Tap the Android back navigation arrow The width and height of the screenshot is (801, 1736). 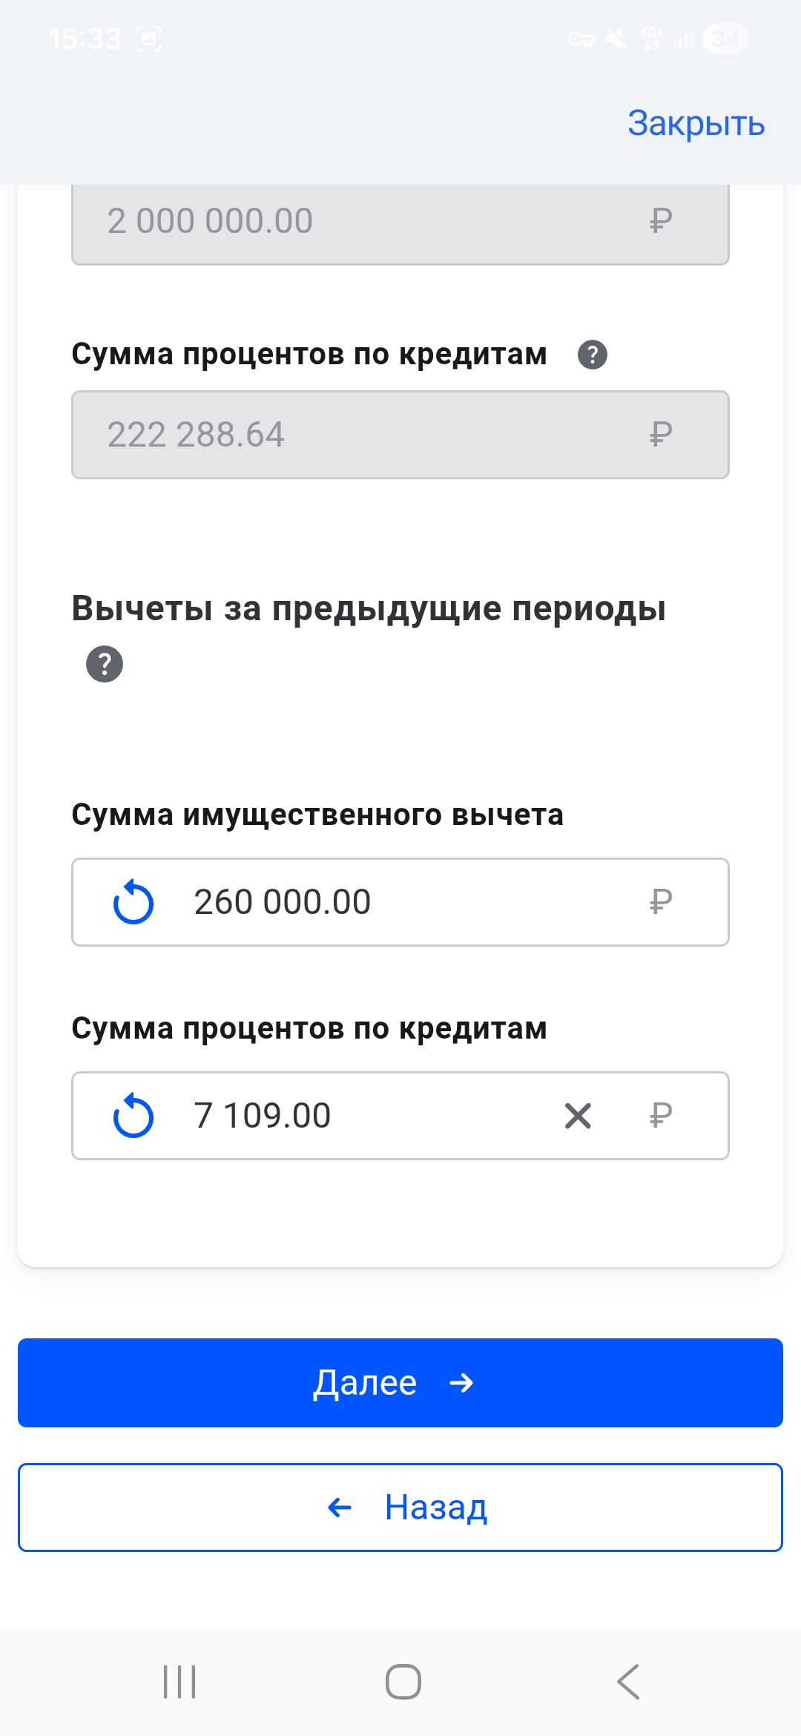[628, 1681]
